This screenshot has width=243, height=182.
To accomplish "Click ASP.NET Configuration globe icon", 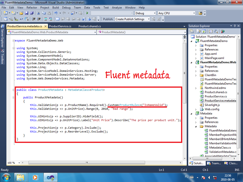I will 223,31.
